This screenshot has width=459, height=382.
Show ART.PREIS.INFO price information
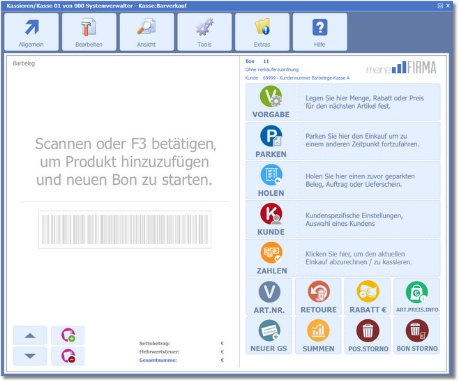[416, 296]
